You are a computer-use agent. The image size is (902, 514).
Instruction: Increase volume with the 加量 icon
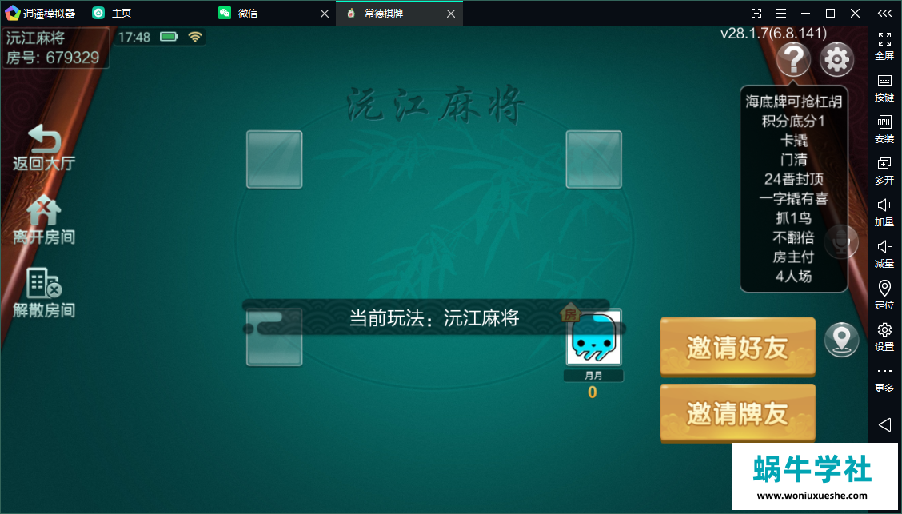click(x=884, y=212)
